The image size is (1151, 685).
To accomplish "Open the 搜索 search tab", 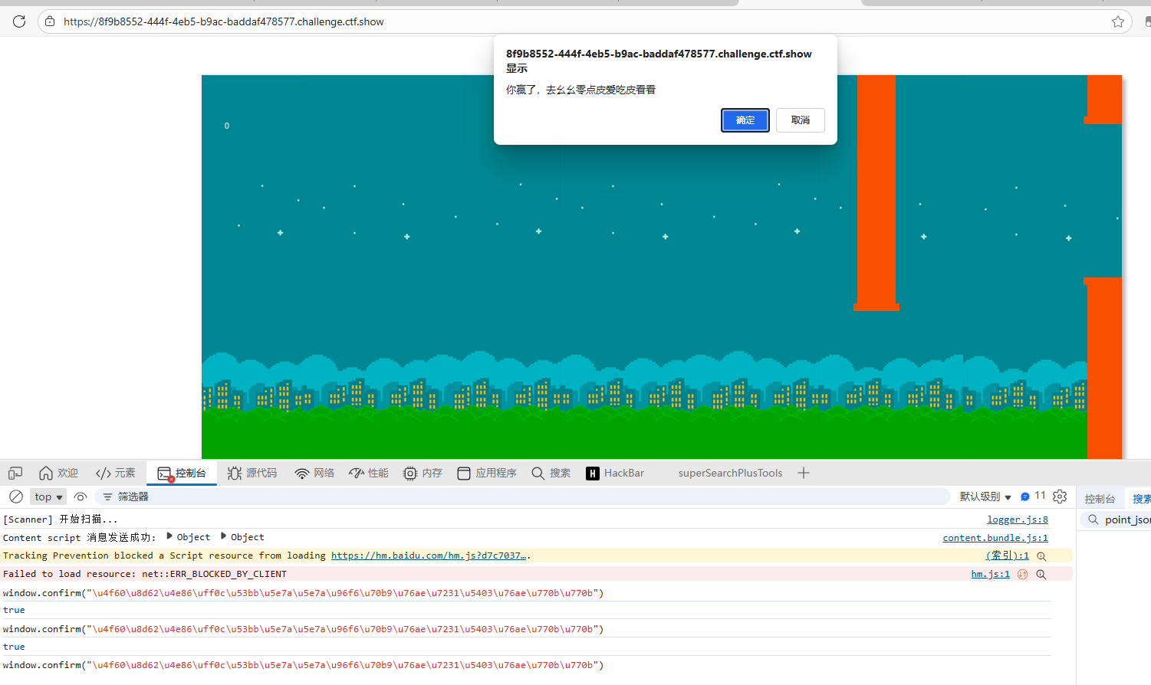I will coord(551,474).
